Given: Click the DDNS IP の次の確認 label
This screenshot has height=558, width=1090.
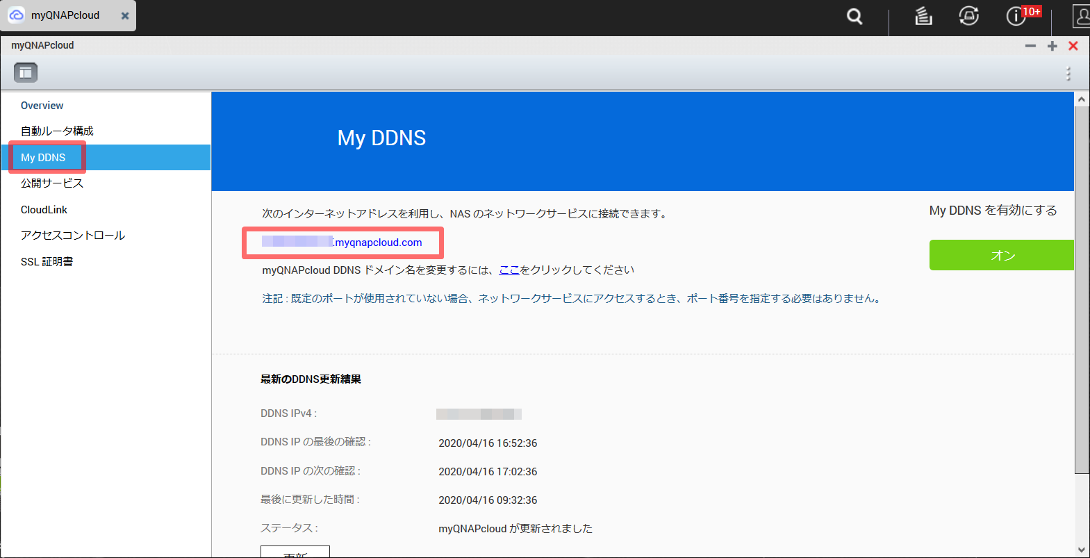Looking at the screenshot, I should point(310,471).
